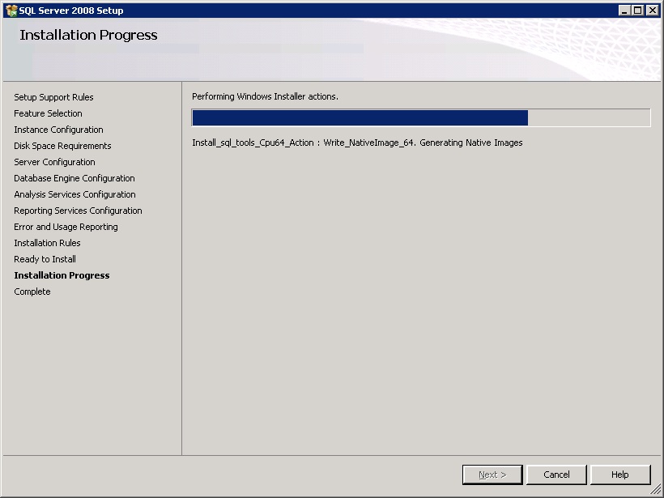Click the Installation Progress page heading
664x498 pixels.
point(88,35)
